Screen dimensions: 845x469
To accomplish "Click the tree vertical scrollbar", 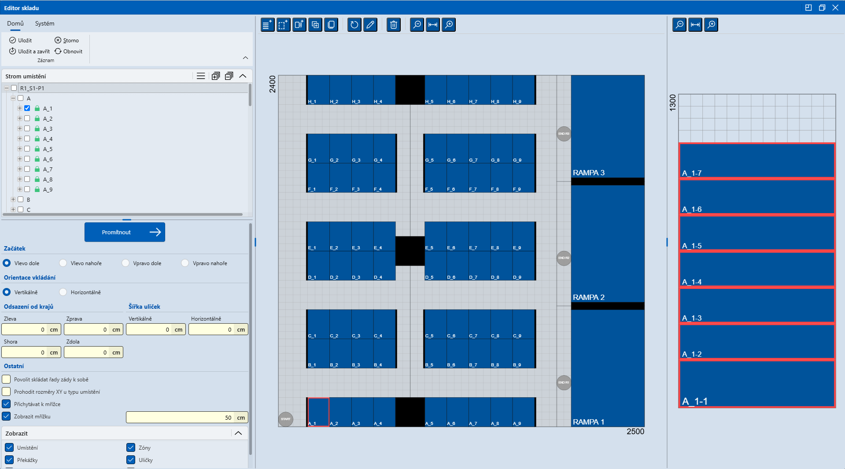I will point(250,95).
